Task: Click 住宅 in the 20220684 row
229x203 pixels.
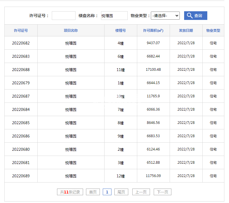Action: point(213,109)
